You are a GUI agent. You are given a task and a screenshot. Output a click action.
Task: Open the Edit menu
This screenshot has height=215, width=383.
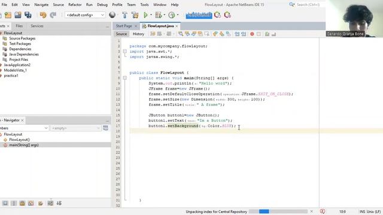click(14, 5)
